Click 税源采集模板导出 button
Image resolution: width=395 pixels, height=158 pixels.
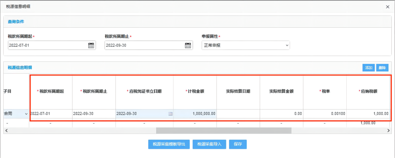169,144
